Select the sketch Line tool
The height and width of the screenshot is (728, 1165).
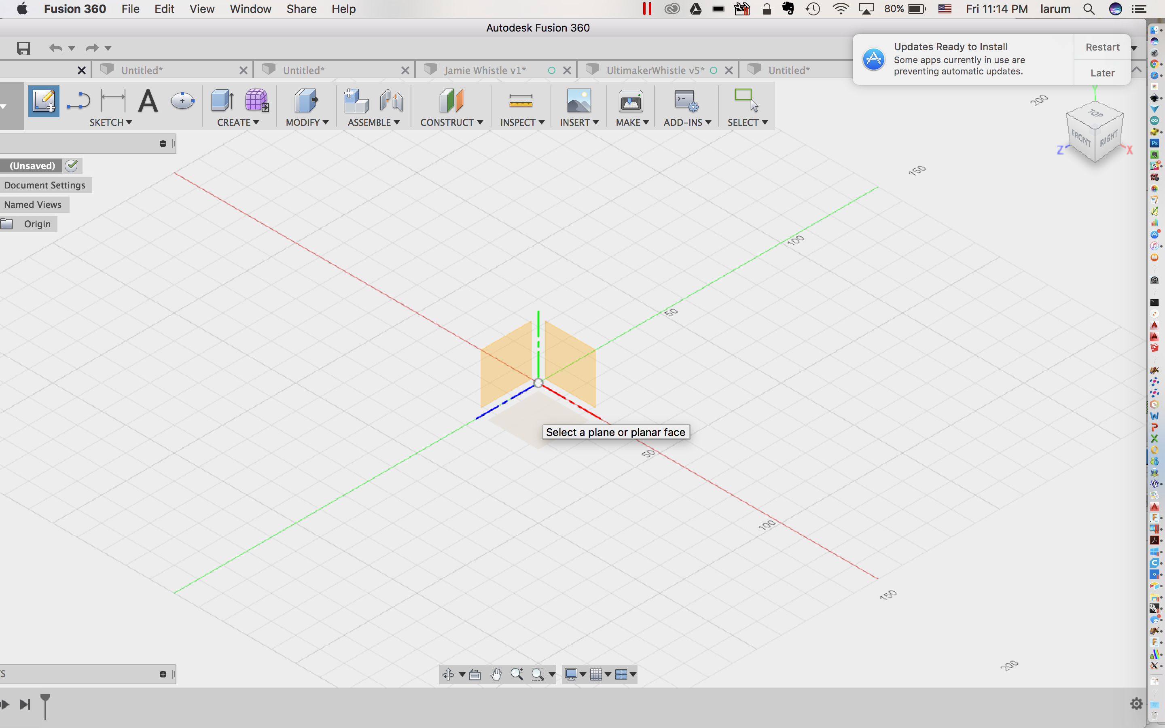coord(78,101)
